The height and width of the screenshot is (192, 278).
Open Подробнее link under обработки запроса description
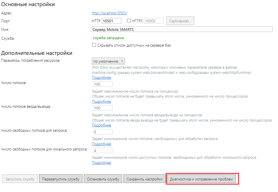tap(101, 144)
